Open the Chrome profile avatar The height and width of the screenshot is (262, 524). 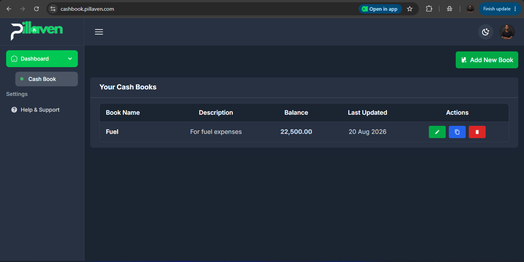pyautogui.click(x=470, y=9)
